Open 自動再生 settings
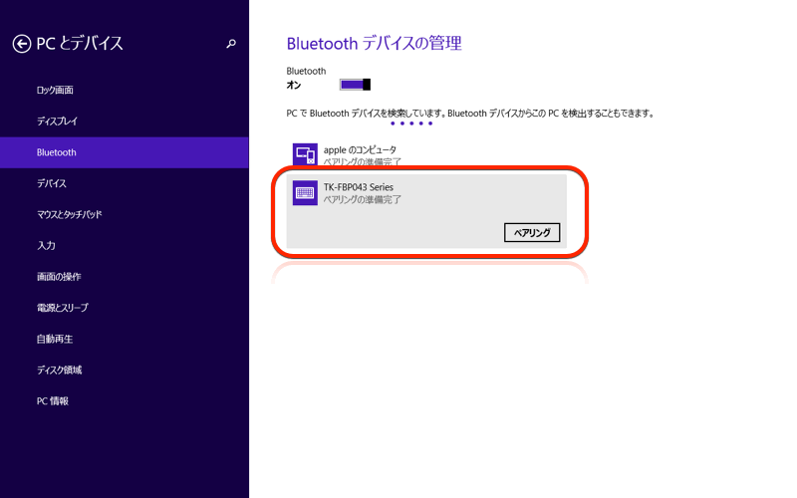Viewport: 797px width, 498px height. tap(55, 340)
